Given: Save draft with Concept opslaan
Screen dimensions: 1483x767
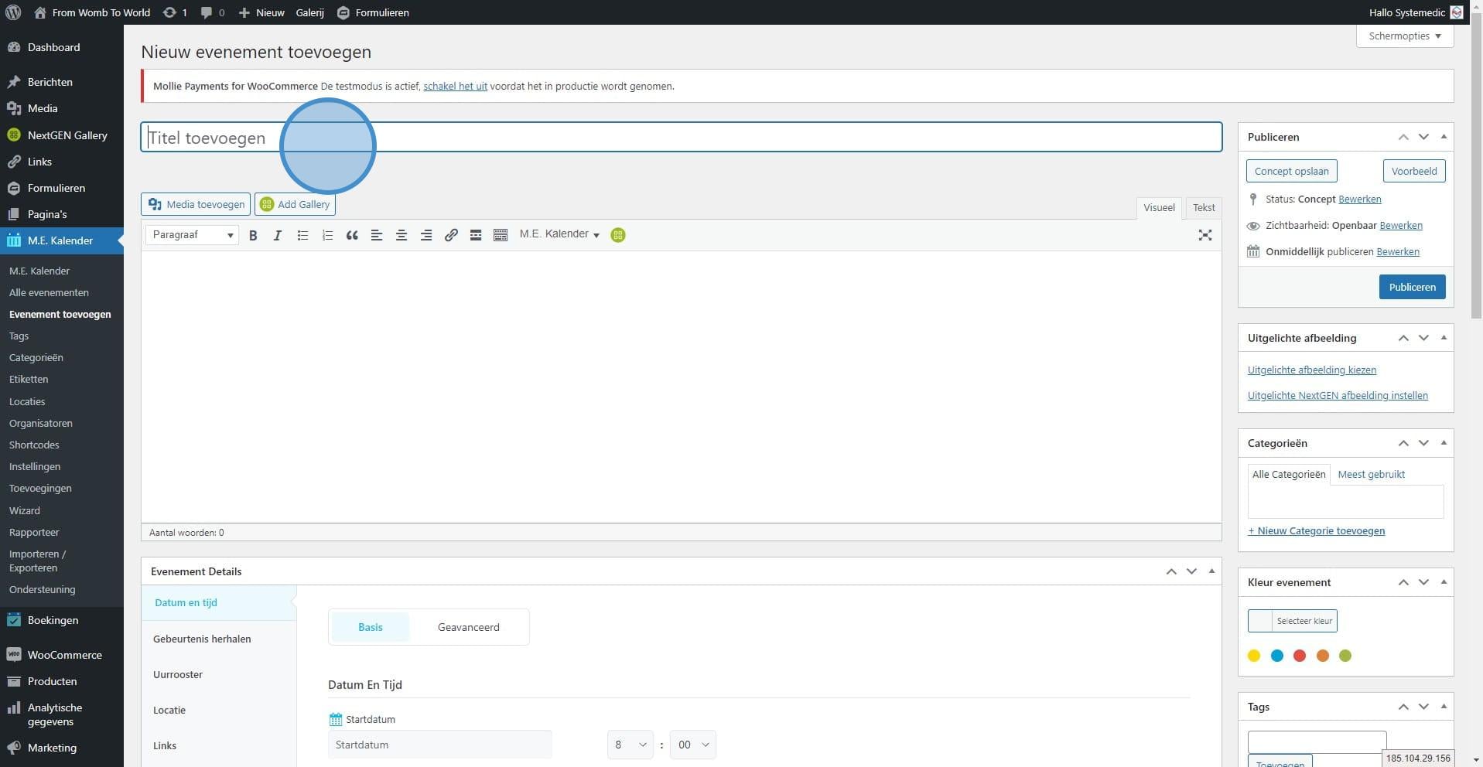Looking at the screenshot, I should [1292, 171].
